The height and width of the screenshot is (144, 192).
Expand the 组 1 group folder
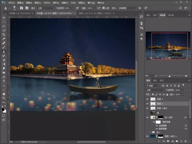click(x=151, y=132)
